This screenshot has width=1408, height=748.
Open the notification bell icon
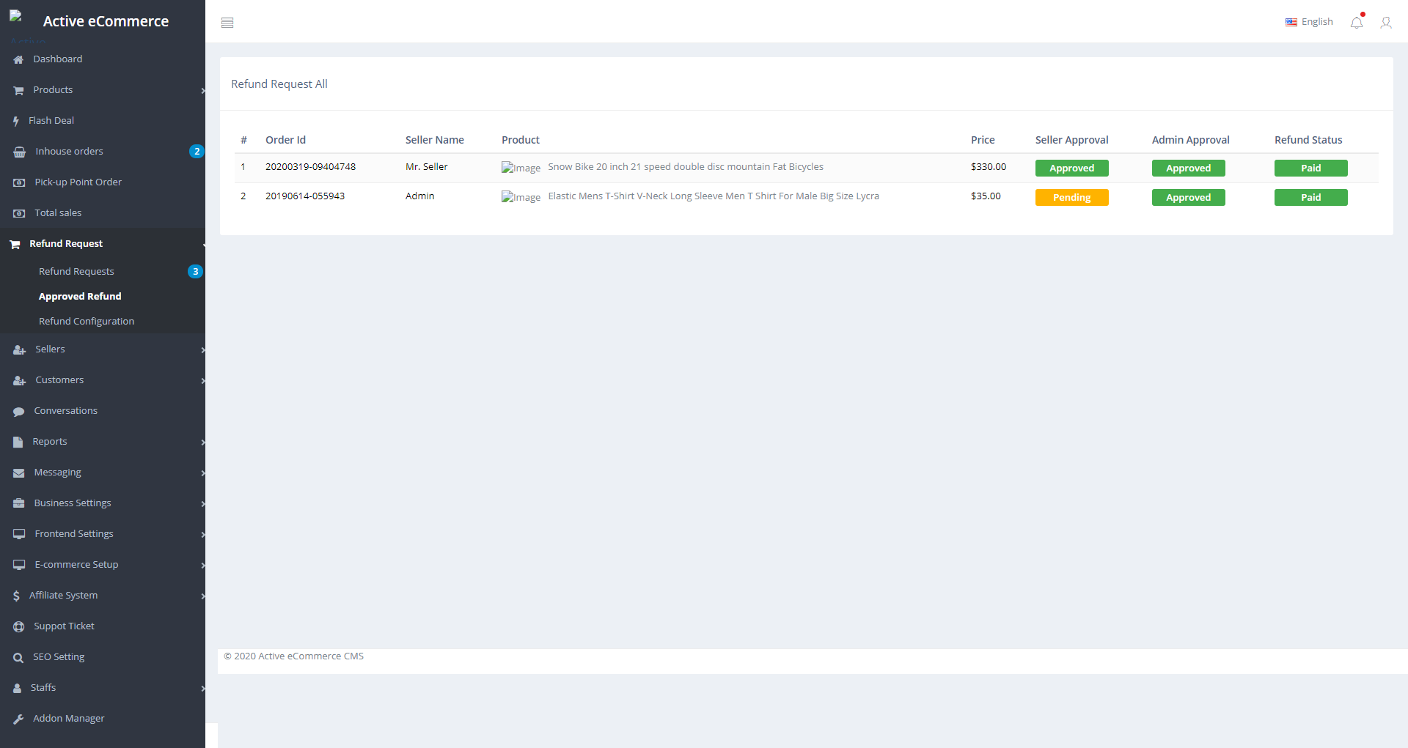tap(1357, 23)
